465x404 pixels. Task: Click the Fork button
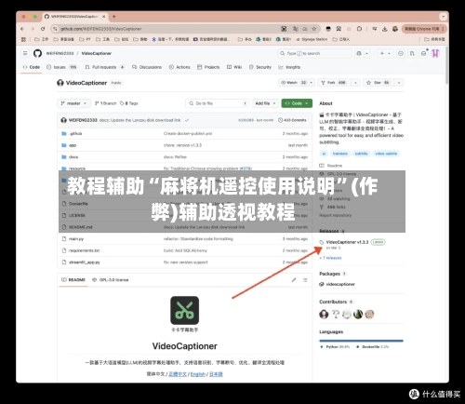coord(334,83)
